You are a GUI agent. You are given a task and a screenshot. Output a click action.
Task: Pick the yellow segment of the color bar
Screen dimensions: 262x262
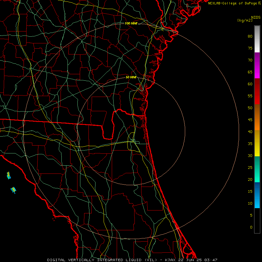point(257,143)
